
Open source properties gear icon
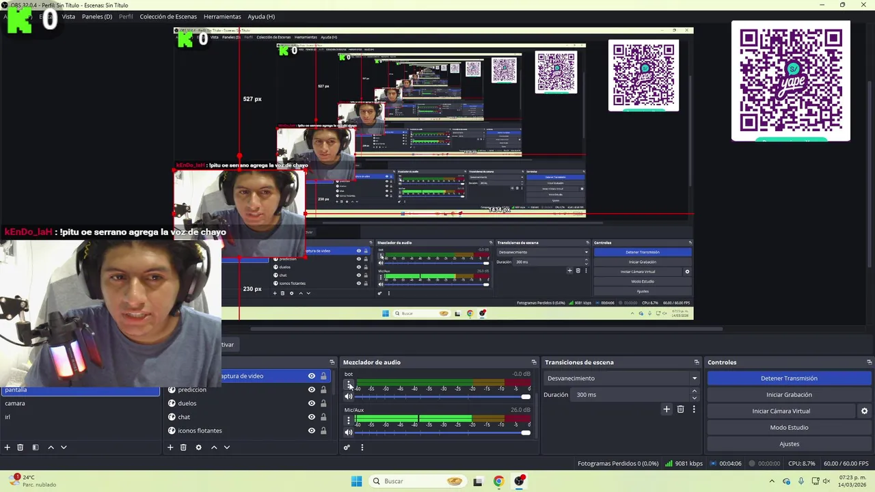tap(198, 448)
